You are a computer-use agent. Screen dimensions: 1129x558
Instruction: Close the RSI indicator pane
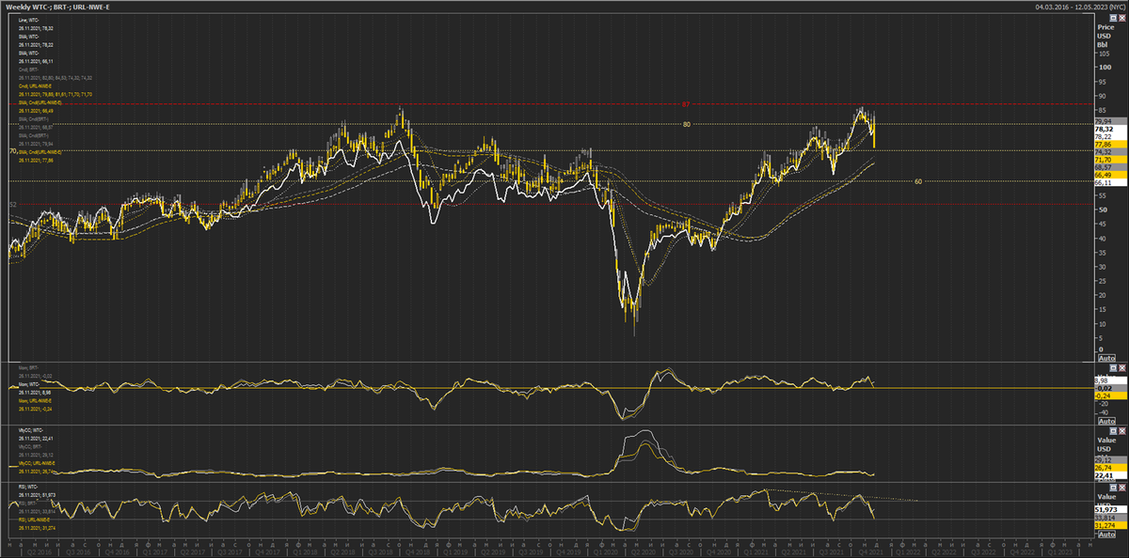1122,488
